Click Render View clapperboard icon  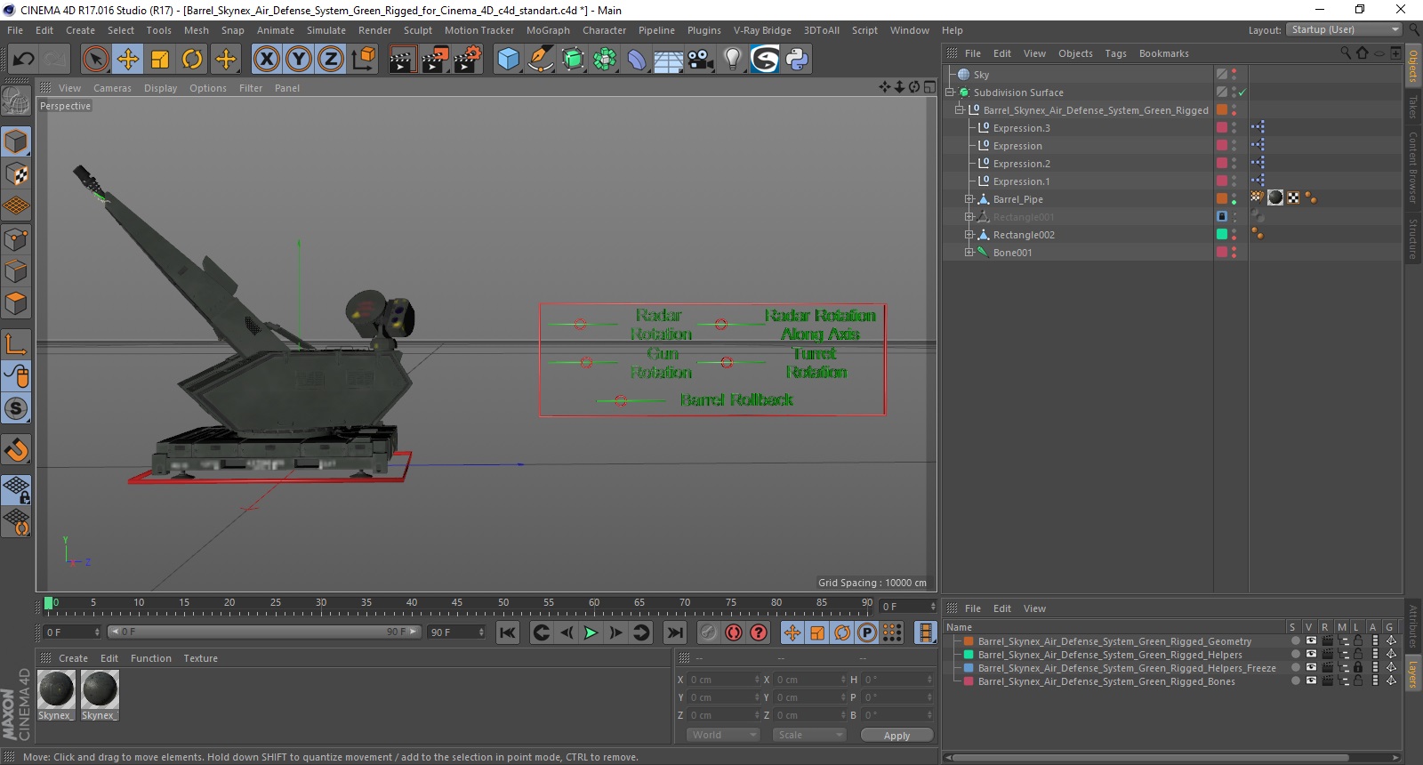point(402,60)
